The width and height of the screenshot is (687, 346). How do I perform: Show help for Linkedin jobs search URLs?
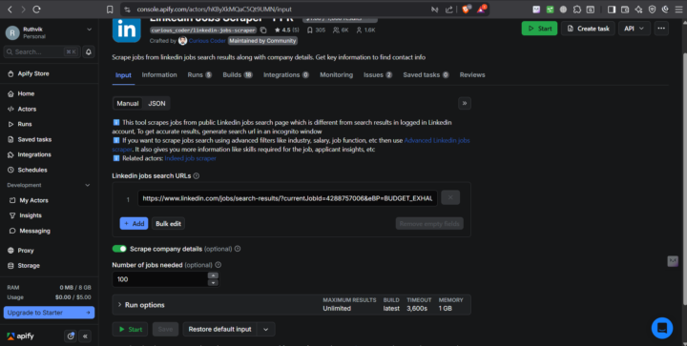197,175
